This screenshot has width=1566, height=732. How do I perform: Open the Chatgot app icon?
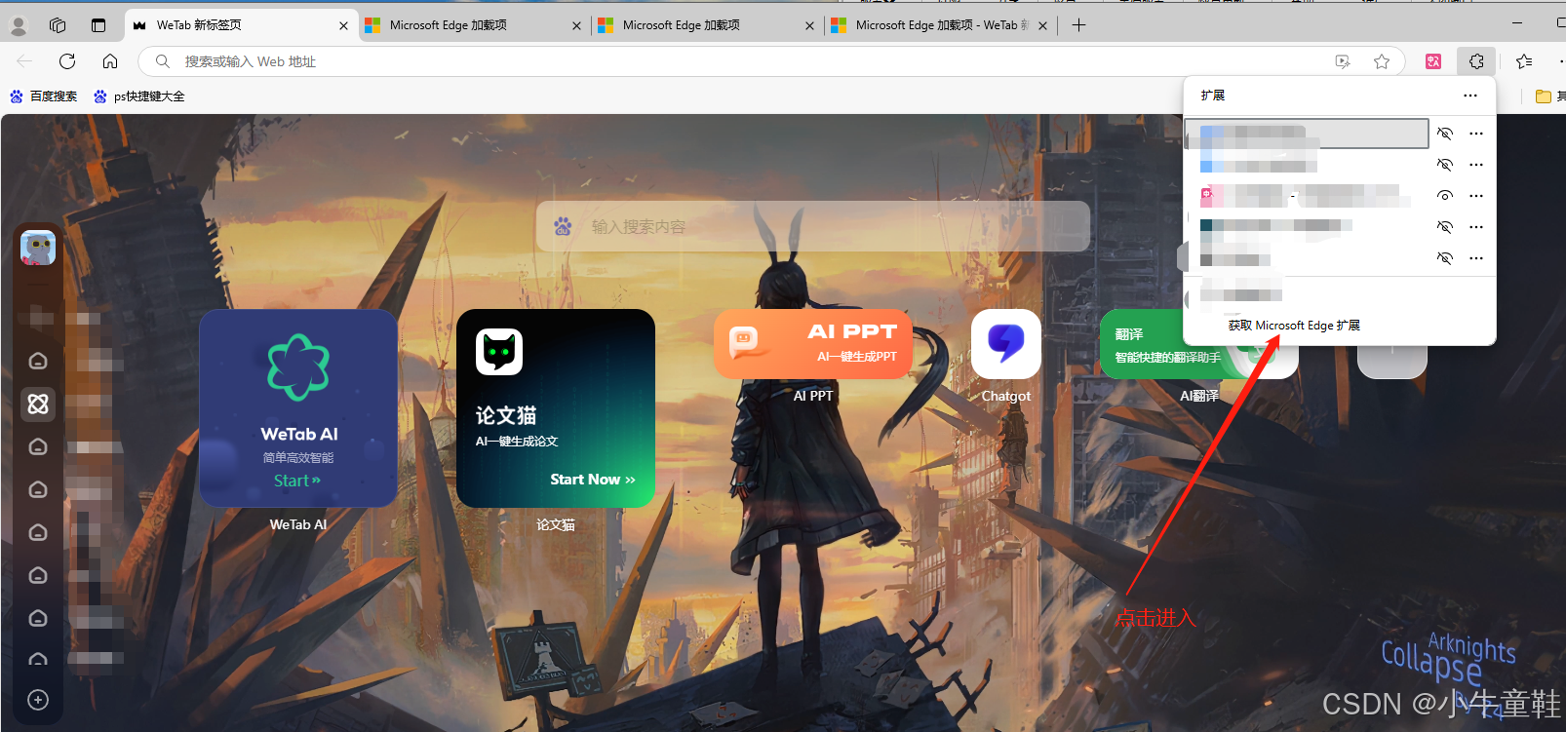point(1006,344)
